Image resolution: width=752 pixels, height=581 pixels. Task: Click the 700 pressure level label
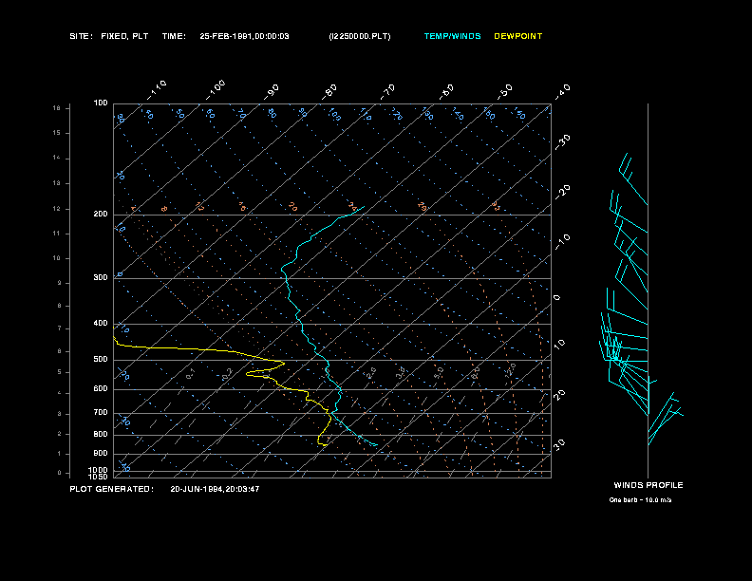tap(101, 412)
